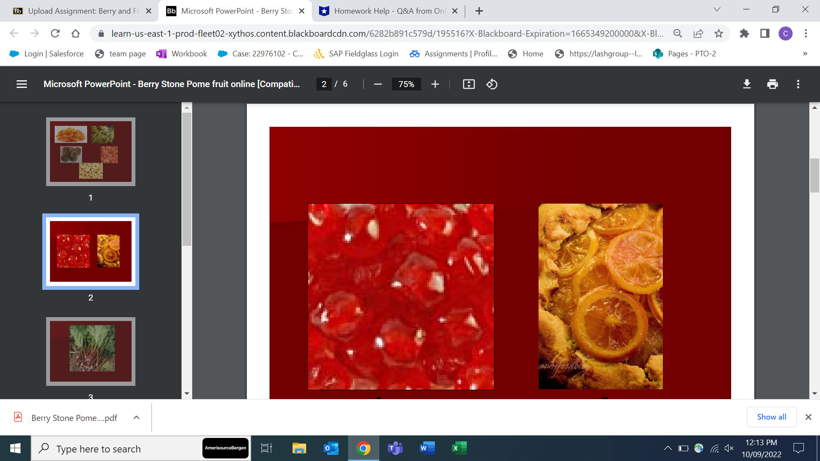820x461 pixels.
Task: Click the PDF zoom out minus button
Action: (378, 84)
